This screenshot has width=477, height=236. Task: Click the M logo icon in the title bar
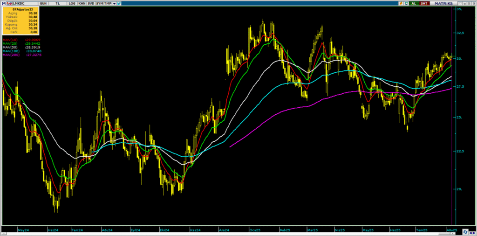4,3
